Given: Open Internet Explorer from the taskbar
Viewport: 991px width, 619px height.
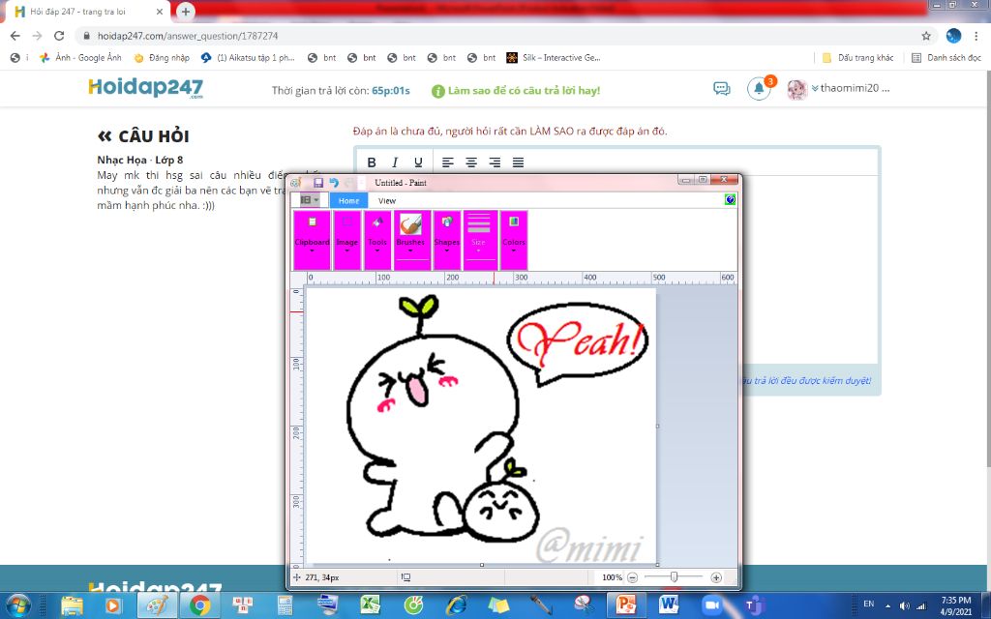Looking at the screenshot, I should coord(455,604).
